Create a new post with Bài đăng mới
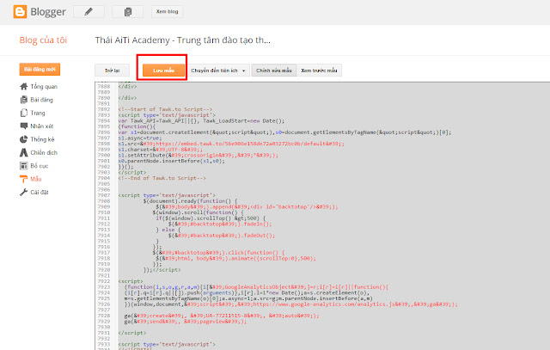The width and height of the screenshot is (550, 350). 40,69
